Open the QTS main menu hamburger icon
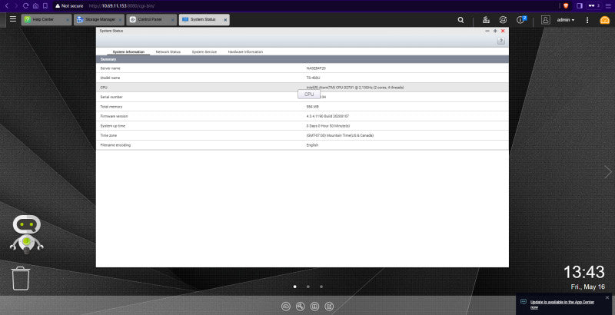This screenshot has height=315, width=615. tap(13, 18)
